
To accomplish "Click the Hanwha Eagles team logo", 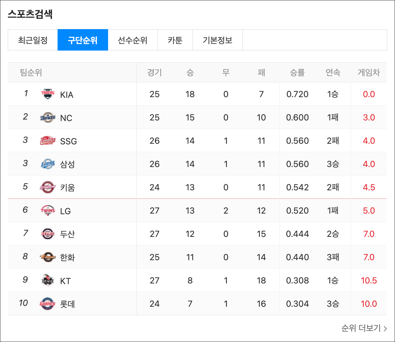I will point(48,257).
